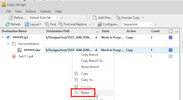Toggle the checkbox in the Test111.pdf row
The height and width of the screenshot is (100, 183).
click(171, 56)
